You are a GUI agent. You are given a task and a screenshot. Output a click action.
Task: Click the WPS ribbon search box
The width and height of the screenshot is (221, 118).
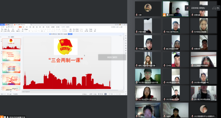pyautogui.click(x=65, y=27)
